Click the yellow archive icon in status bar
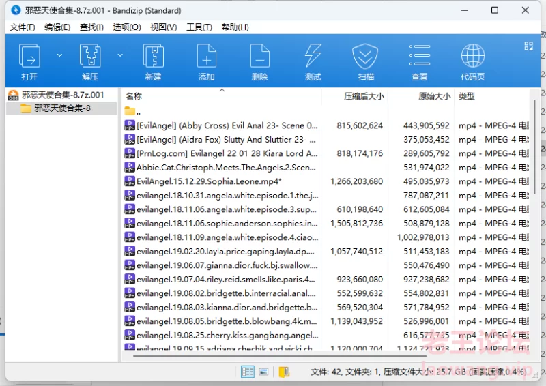 [284, 372]
